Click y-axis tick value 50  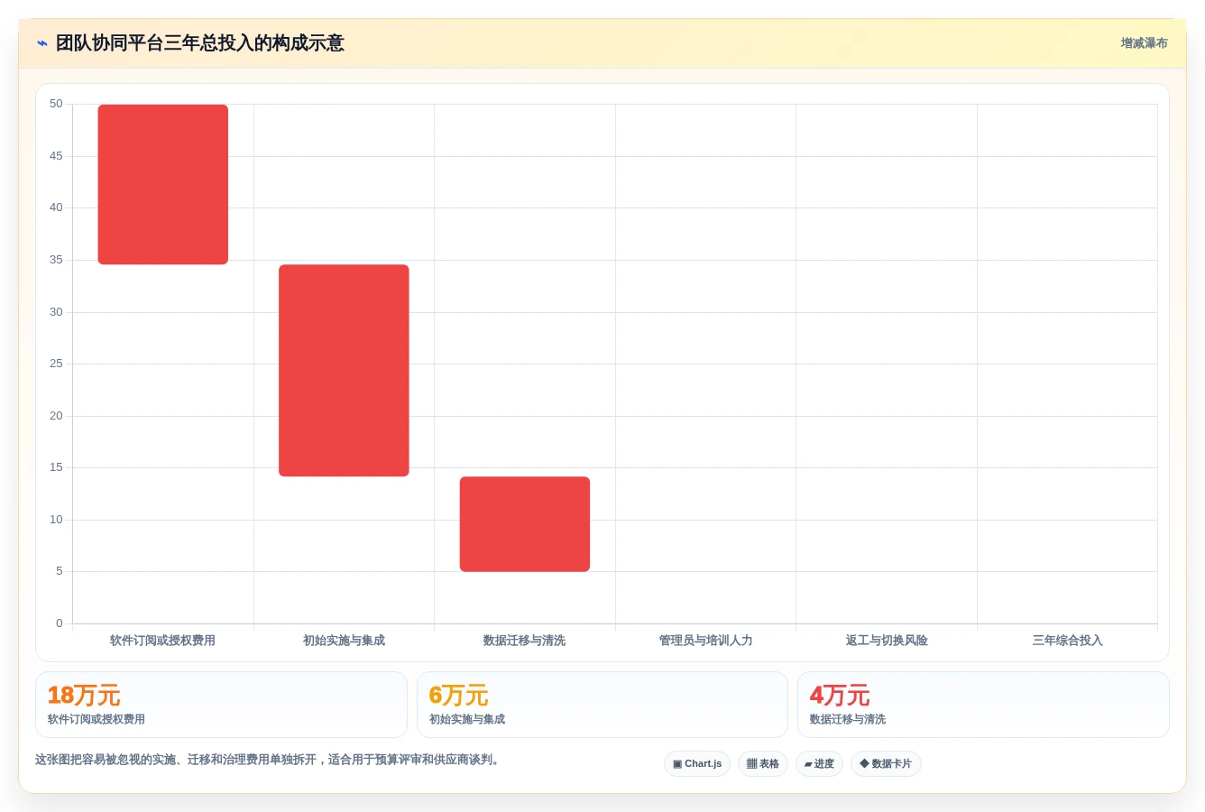coord(56,104)
